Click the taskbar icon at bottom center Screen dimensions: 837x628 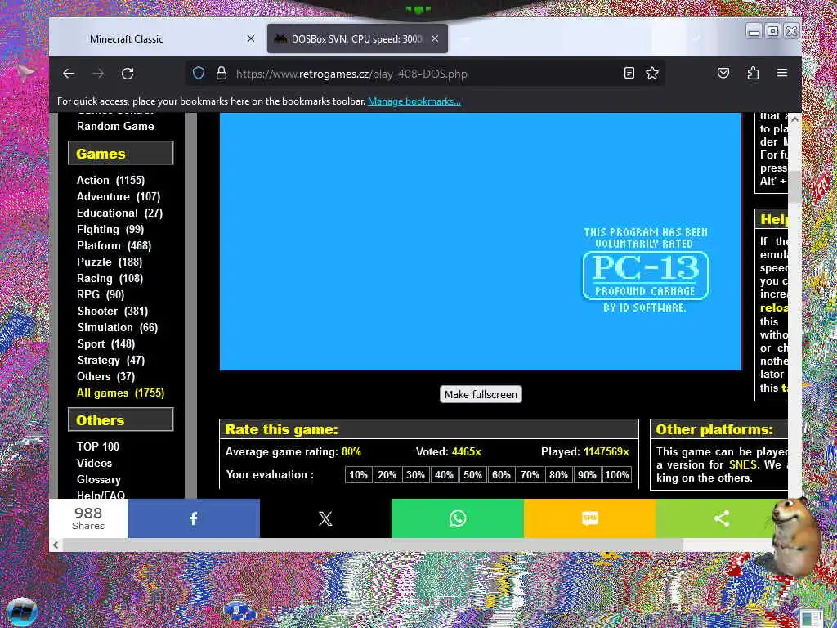(239, 608)
